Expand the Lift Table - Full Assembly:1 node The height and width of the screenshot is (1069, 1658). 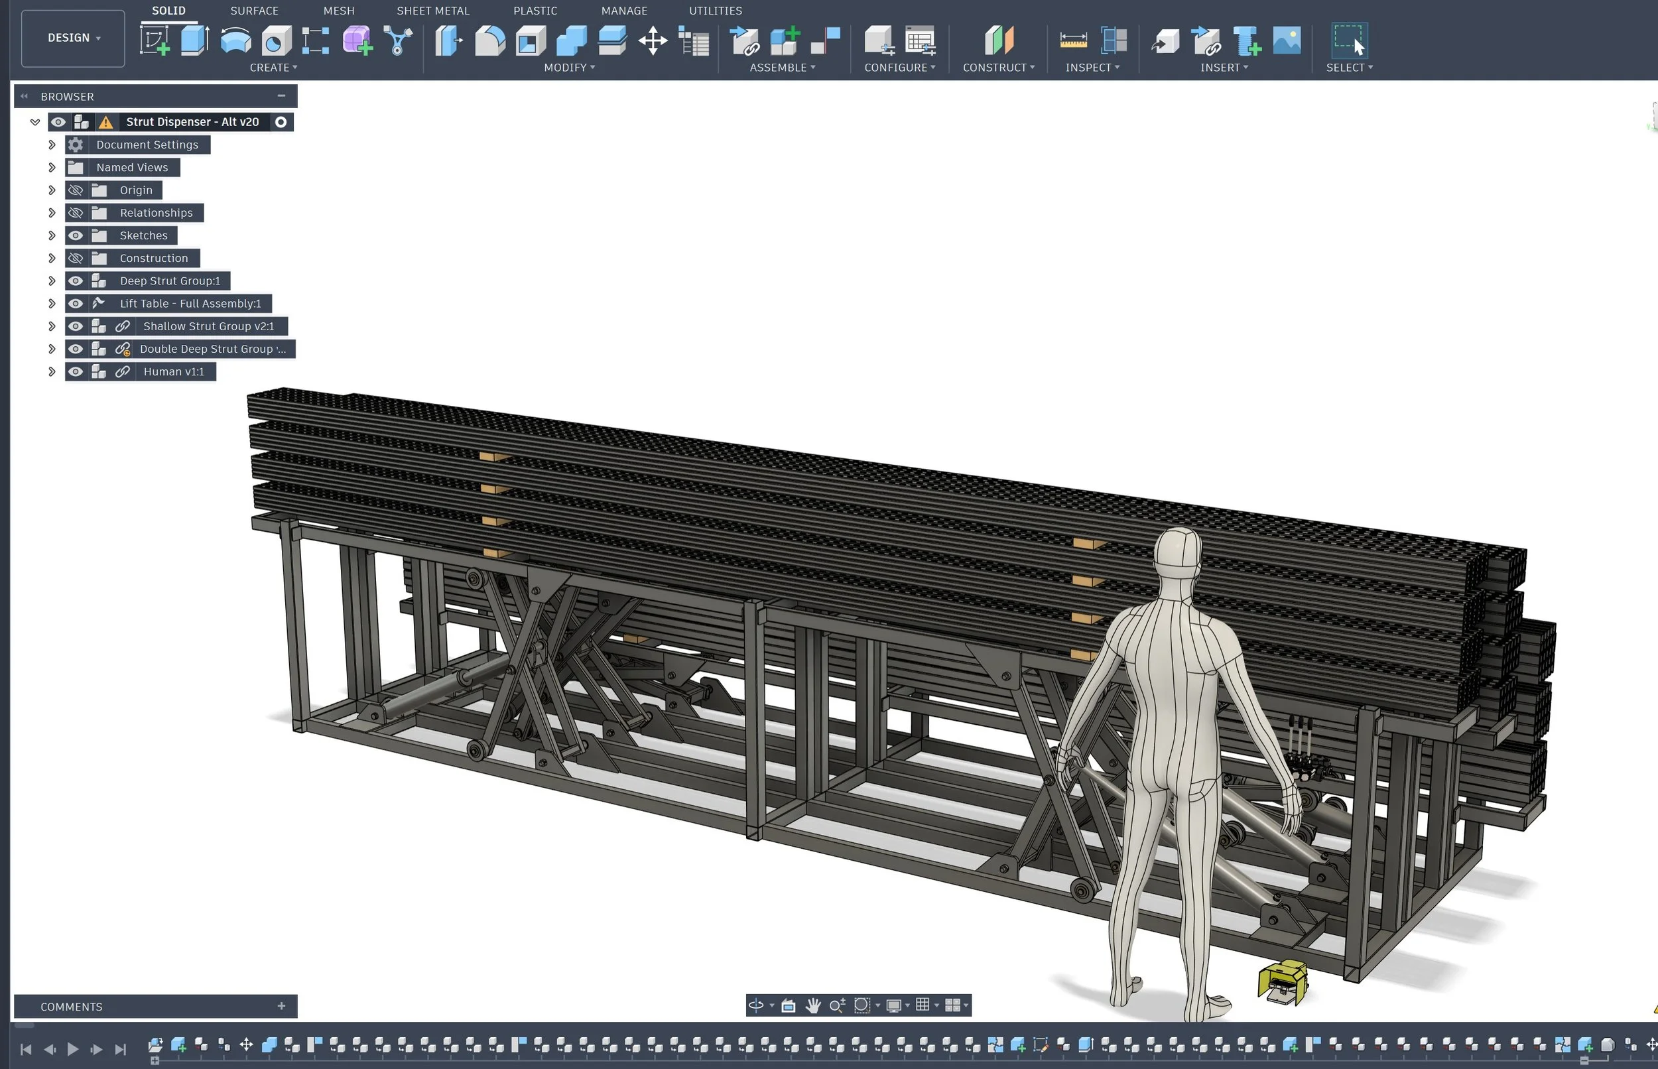(x=51, y=304)
